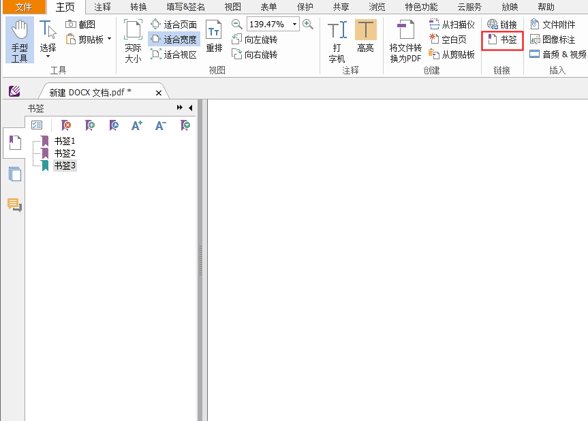588x421 pixels.
Task: Open the zoom percentage dropdown
Action: click(x=295, y=25)
